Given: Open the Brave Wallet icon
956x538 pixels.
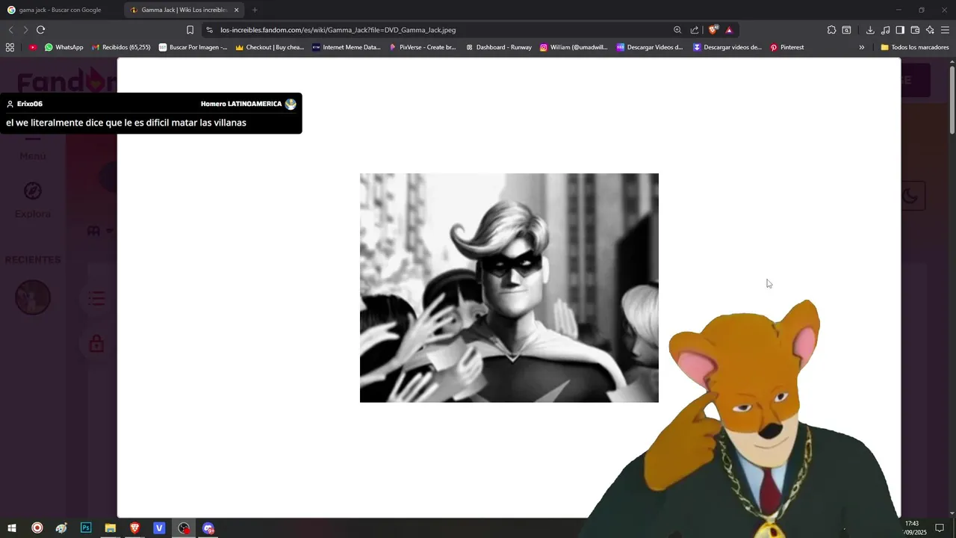Looking at the screenshot, I should point(915,30).
